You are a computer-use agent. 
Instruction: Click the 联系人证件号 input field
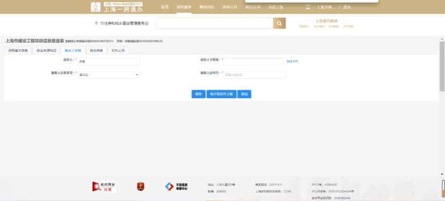click(x=255, y=75)
